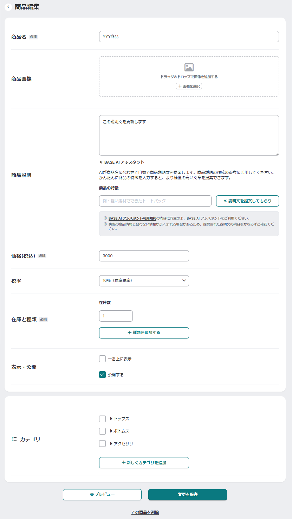Click the 価格(税込) input field
The height and width of the screenshot is (519, 292).
pos(144,256)
